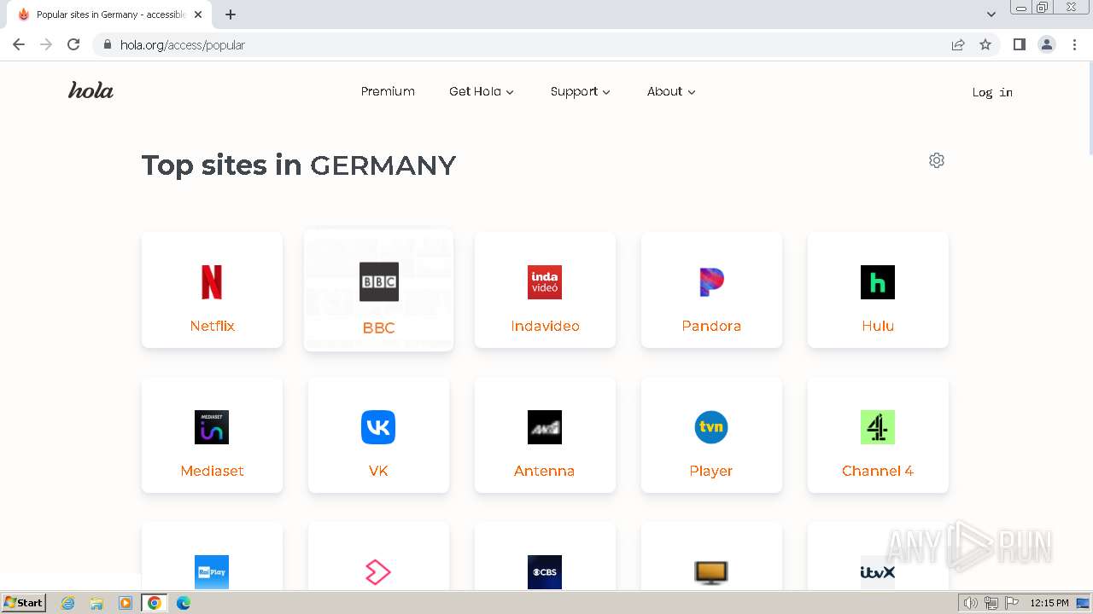
Task: Open the RaiPlay logo tile
Action: point(212,572)
